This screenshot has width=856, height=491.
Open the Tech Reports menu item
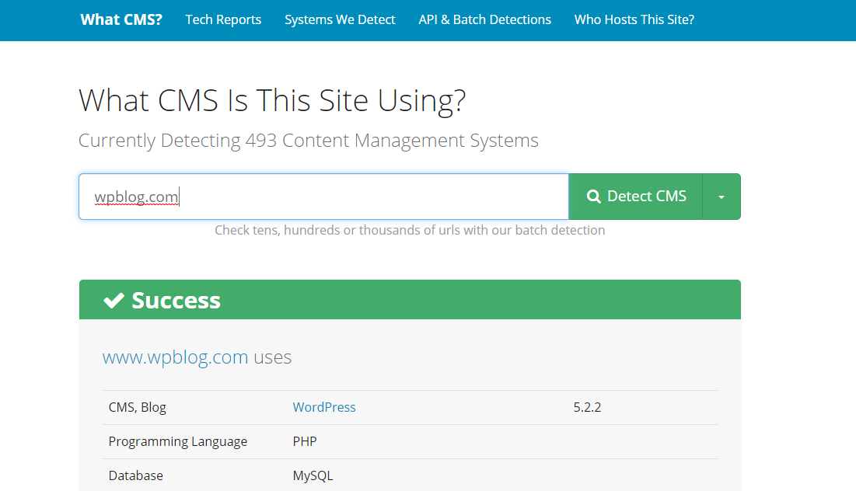223,19
